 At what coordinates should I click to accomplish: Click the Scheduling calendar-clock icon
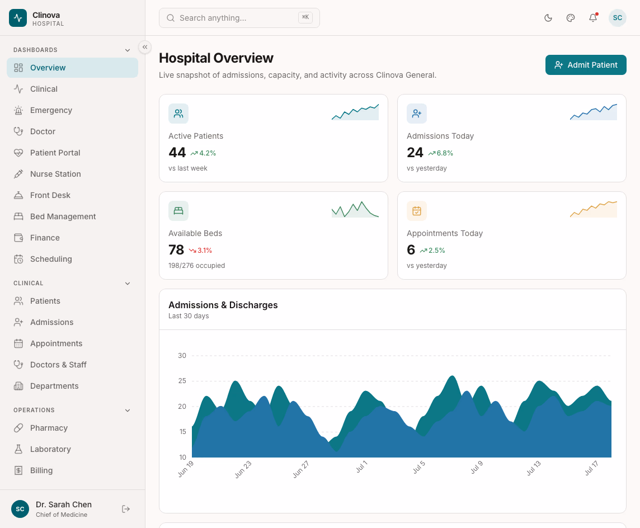point(18,259)
